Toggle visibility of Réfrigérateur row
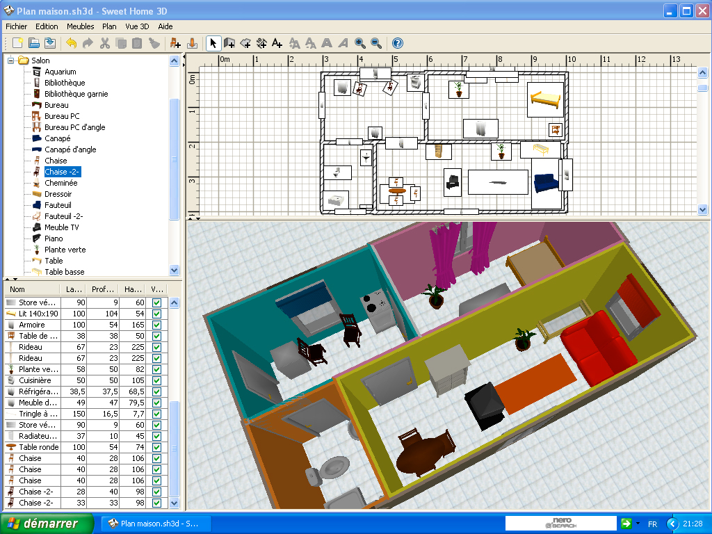Viewport: 712px width, 534px height. click(x=156, y=391)
